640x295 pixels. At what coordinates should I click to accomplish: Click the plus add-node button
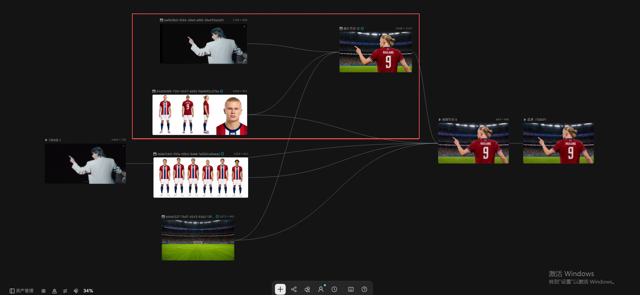click(280, 289)
